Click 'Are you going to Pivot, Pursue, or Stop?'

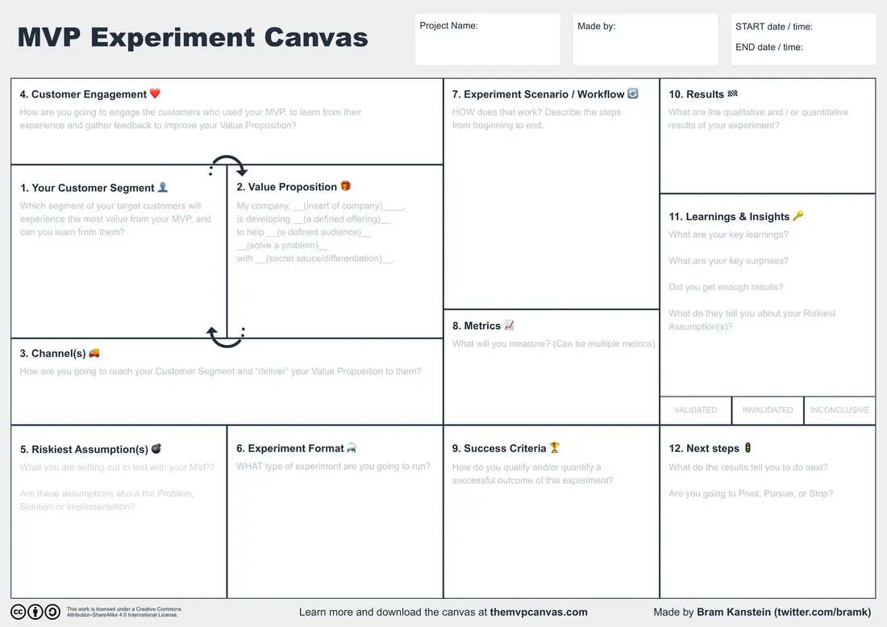[x=751, y=493]
